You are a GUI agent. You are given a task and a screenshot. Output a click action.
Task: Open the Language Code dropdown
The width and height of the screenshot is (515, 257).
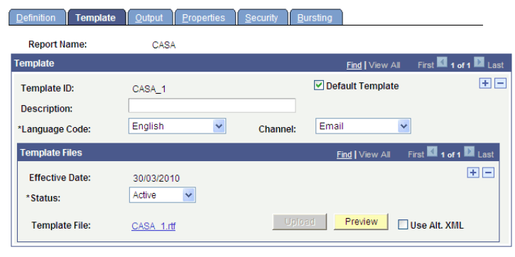[177, 126]
